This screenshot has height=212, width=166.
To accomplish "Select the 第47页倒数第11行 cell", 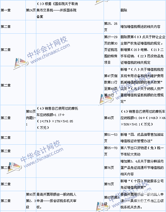I will [x=112, y=85].
